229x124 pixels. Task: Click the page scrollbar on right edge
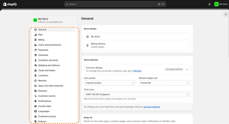point(228,34)
